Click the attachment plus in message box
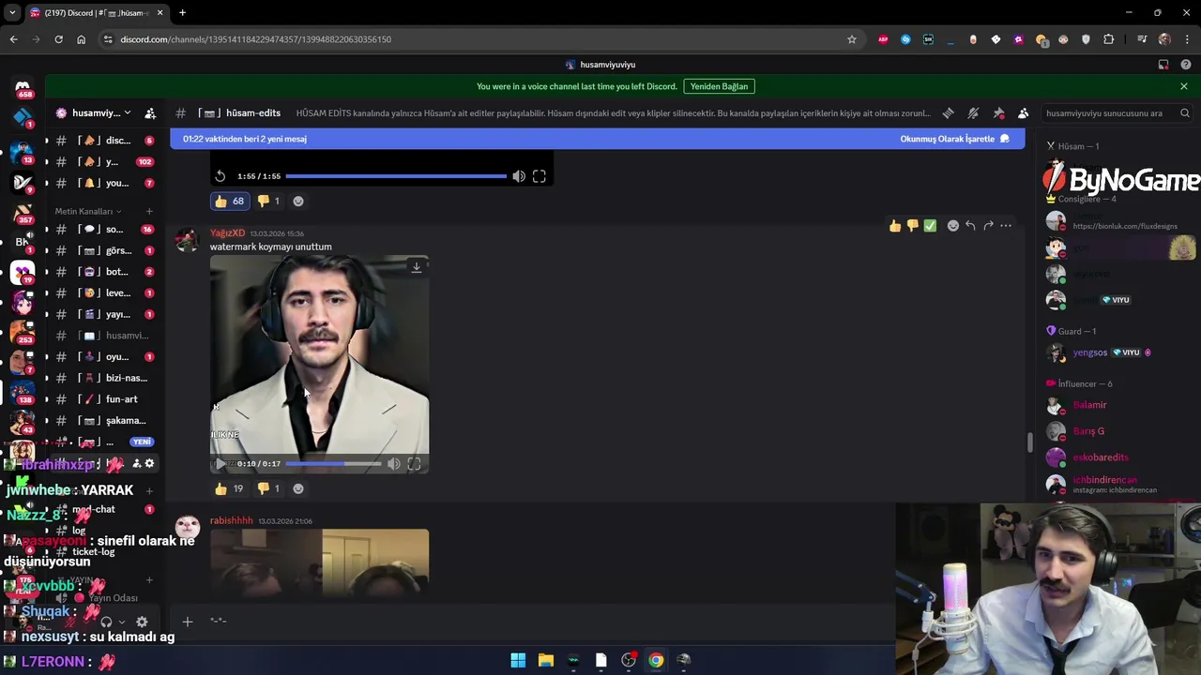 point(188,621)
